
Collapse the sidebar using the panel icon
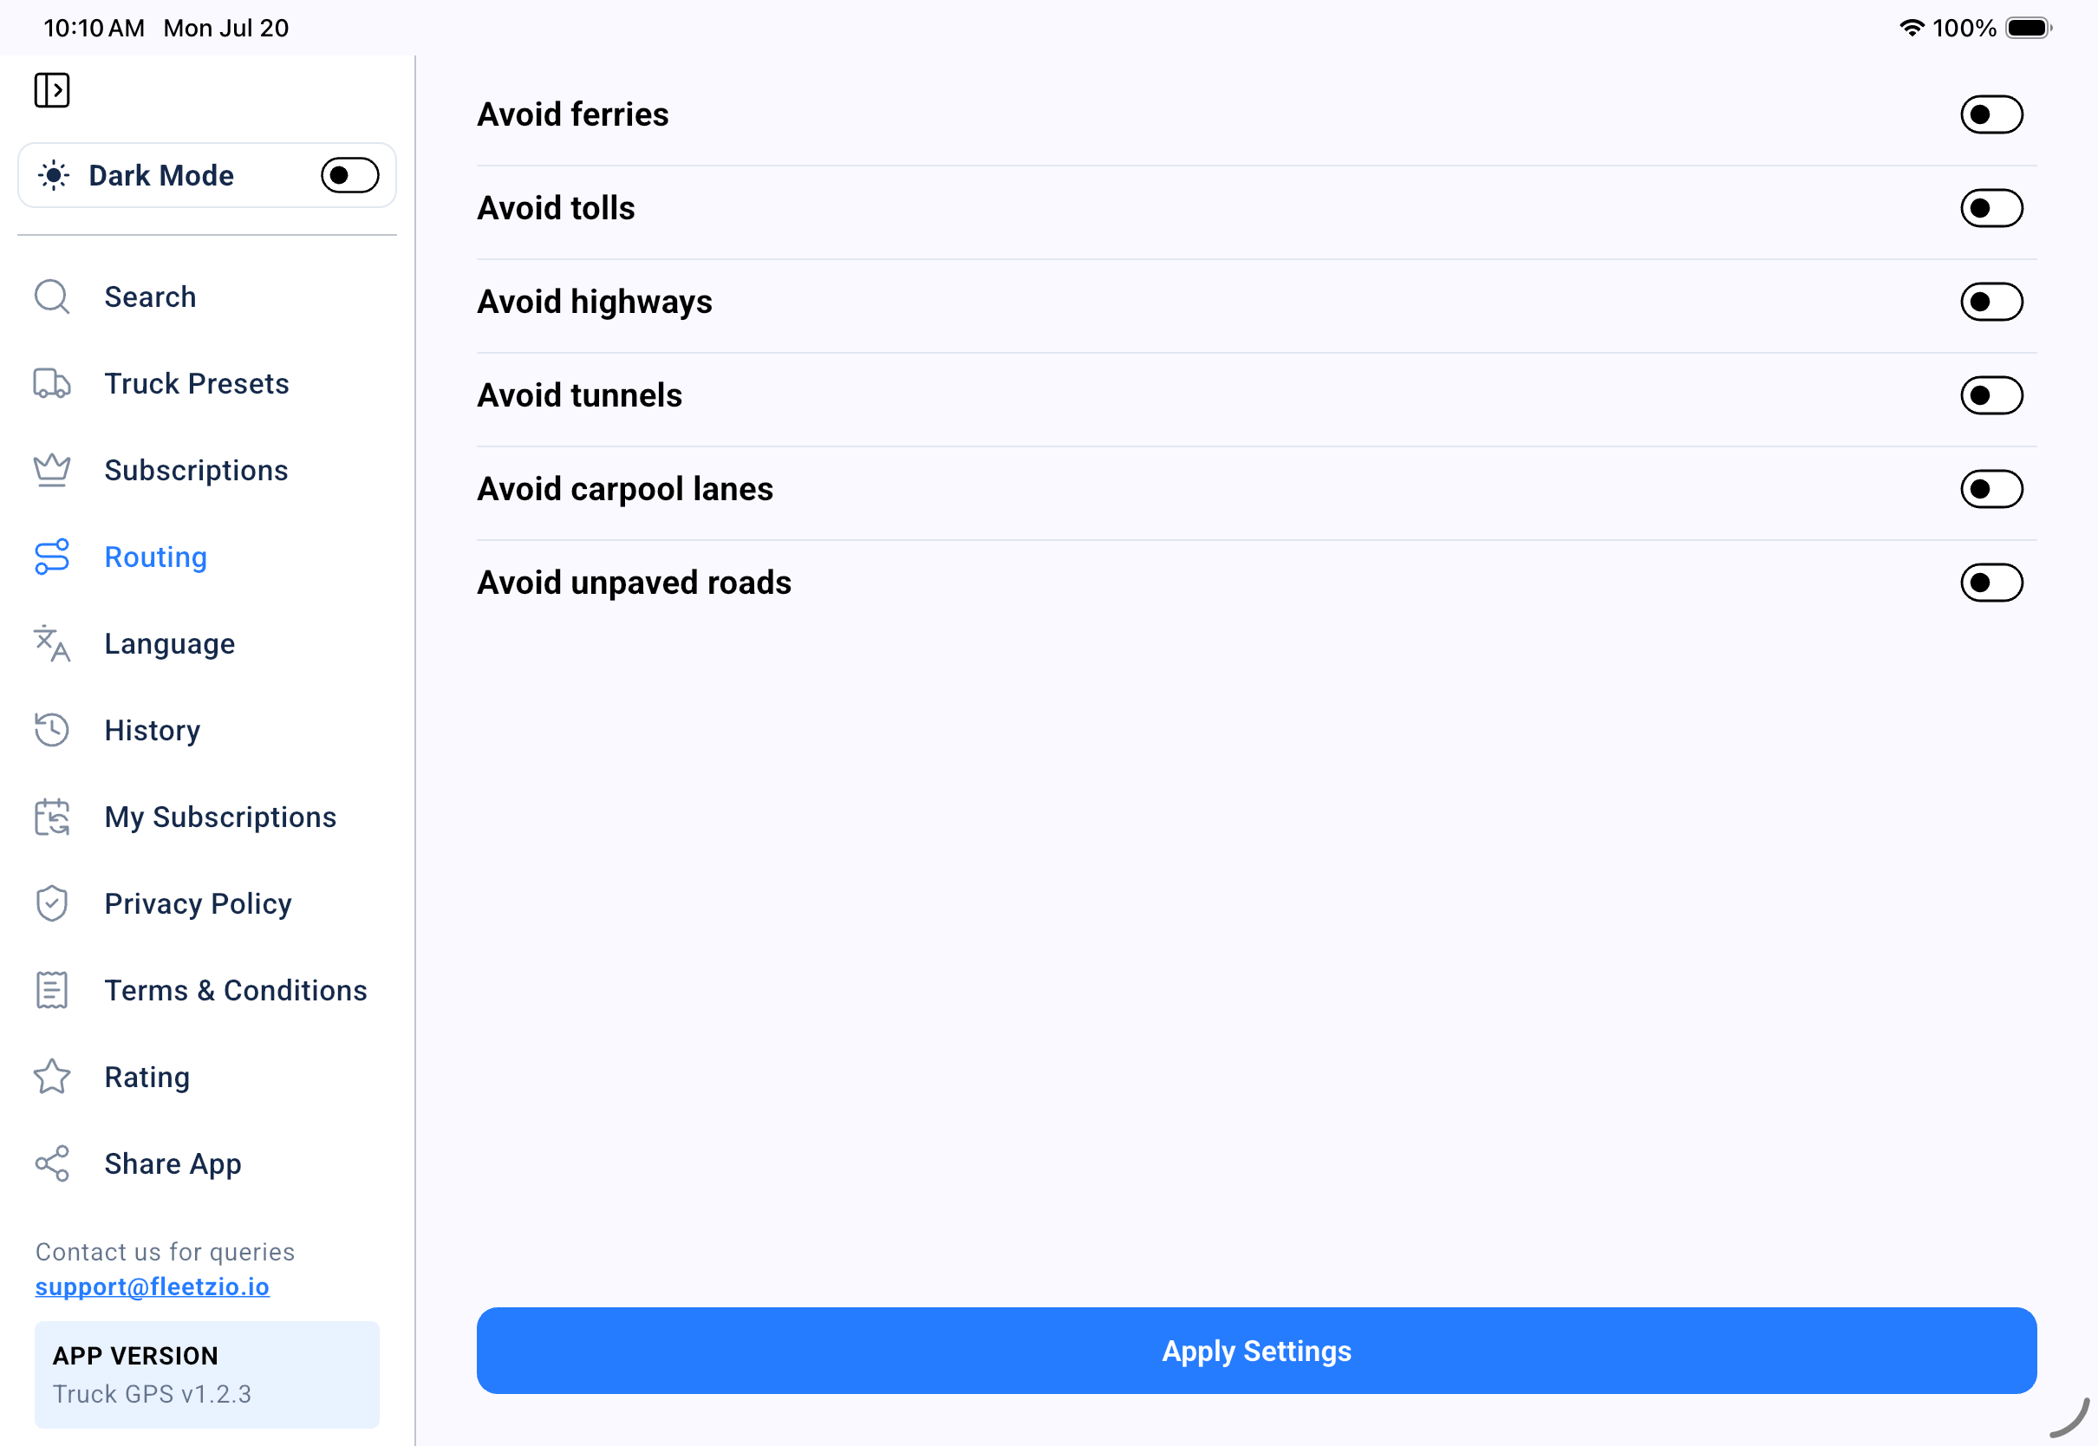(x=52, y=89)
